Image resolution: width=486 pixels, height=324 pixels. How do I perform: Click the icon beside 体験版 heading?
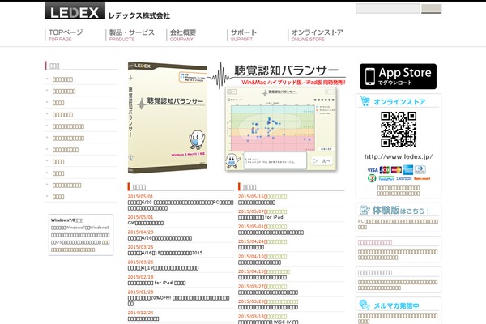364,210
